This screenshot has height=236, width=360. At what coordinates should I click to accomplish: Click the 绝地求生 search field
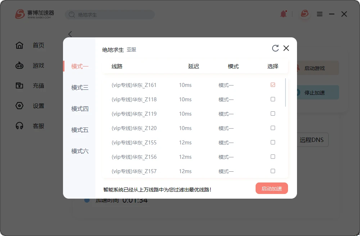click(x=110, y=15)
